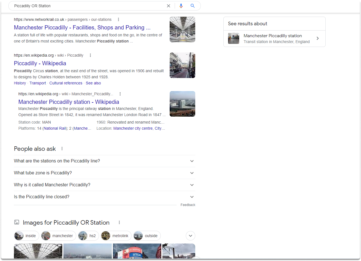Open the hazy city skyline image result
The width and height of the screenshot is (361, 261).
(x=88, y=251)
